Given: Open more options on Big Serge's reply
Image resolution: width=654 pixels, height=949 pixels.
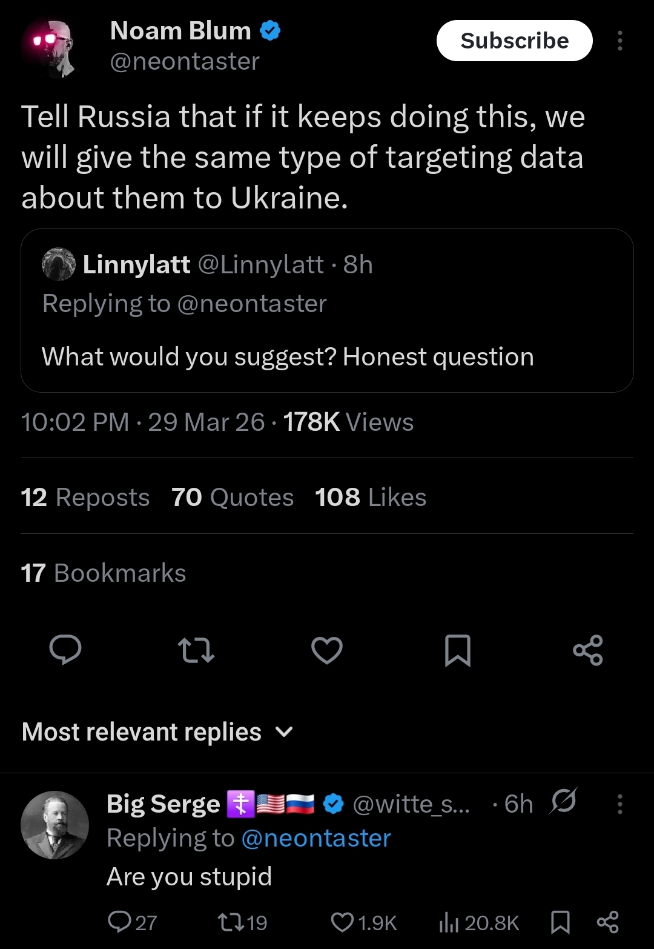Looking at the screenshot, I should pos(619,804).
